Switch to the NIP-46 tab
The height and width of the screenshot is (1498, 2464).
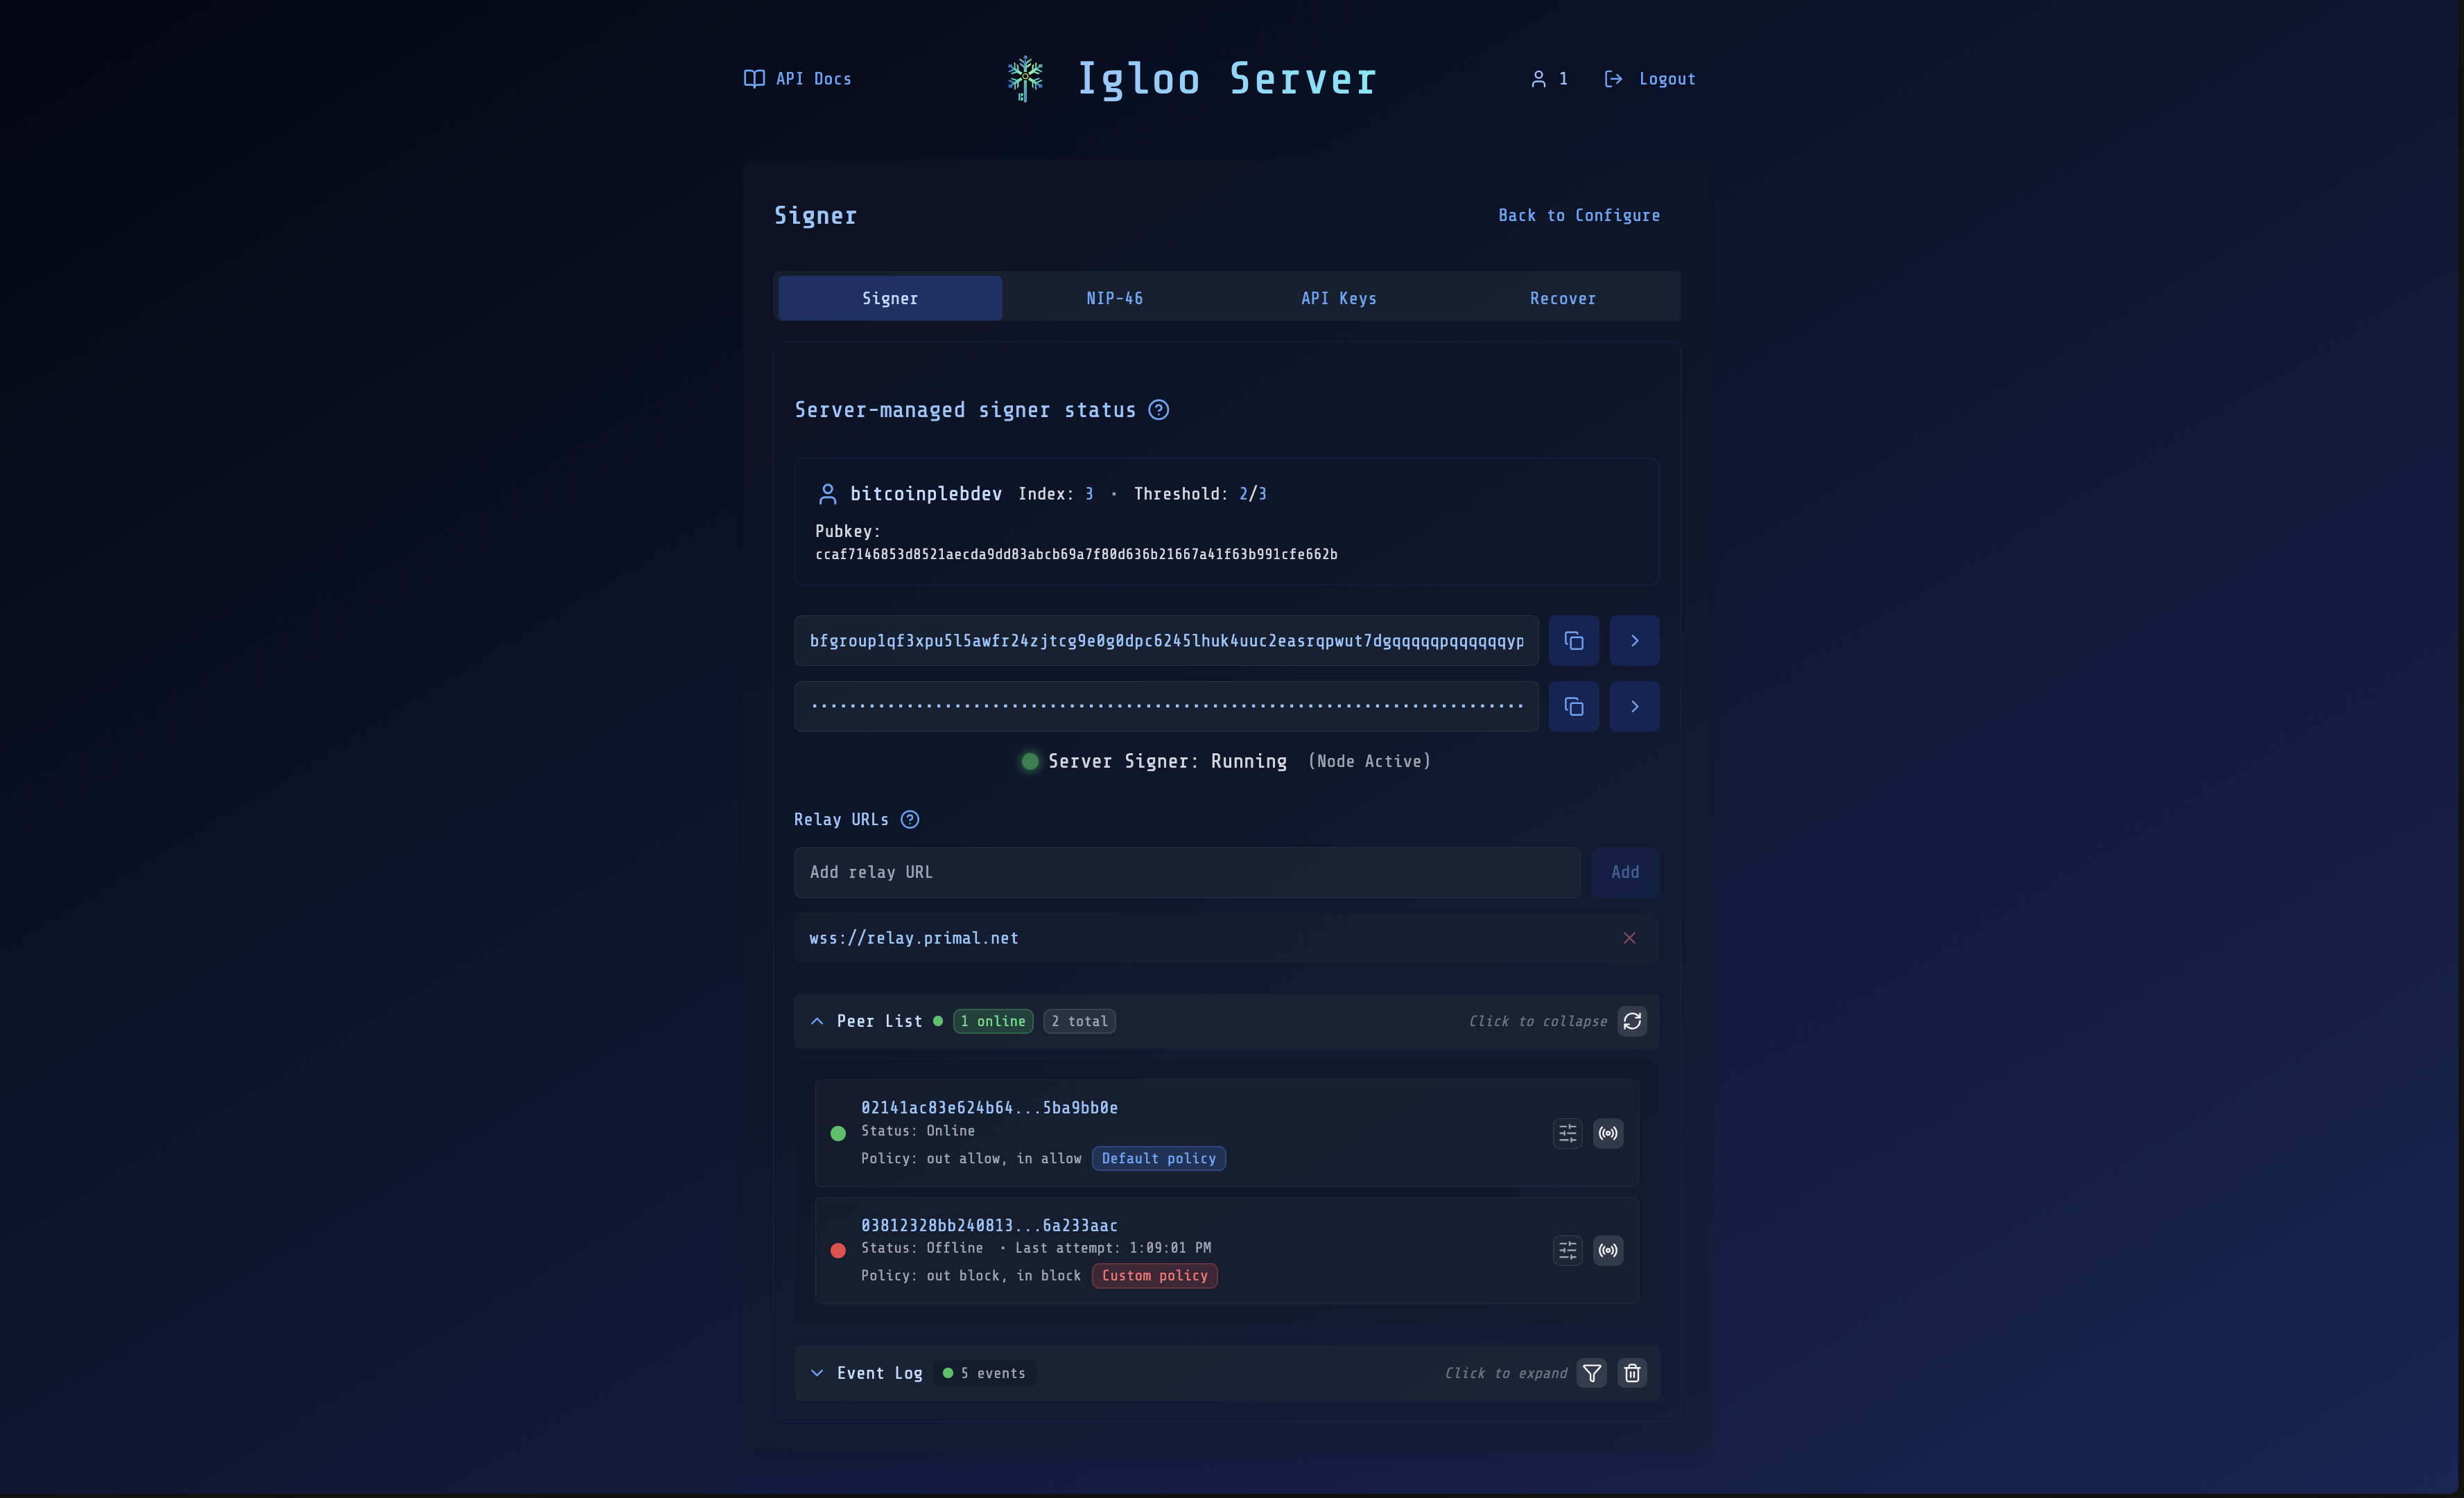(x=1114, y=299)
